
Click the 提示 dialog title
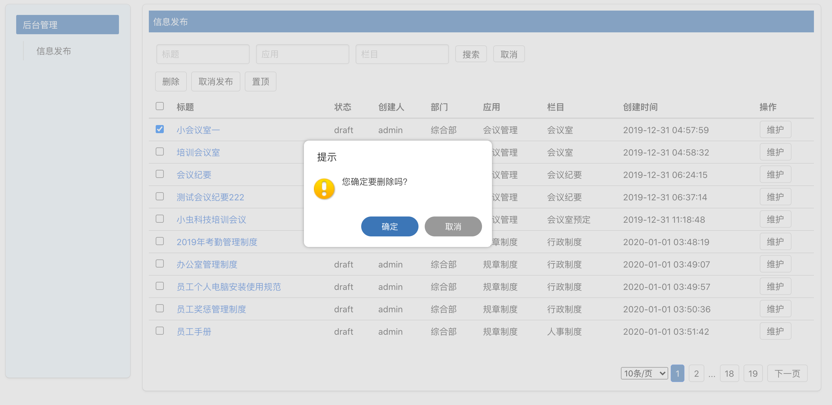coord(327,157)
